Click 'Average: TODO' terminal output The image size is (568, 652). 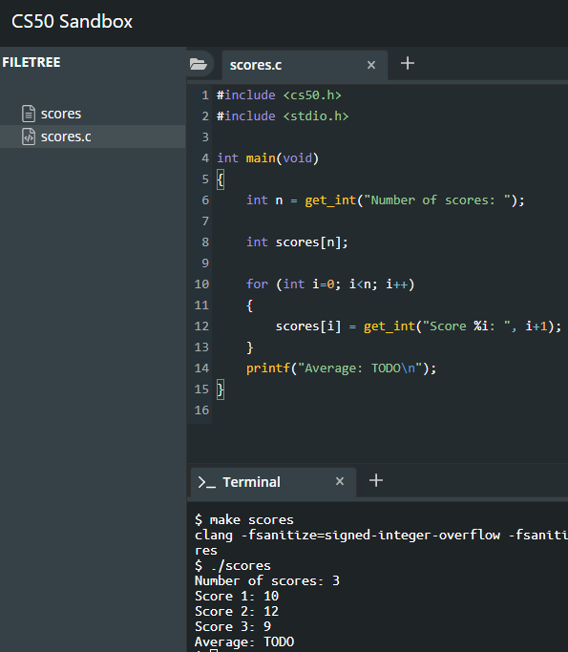coord(244,641)
